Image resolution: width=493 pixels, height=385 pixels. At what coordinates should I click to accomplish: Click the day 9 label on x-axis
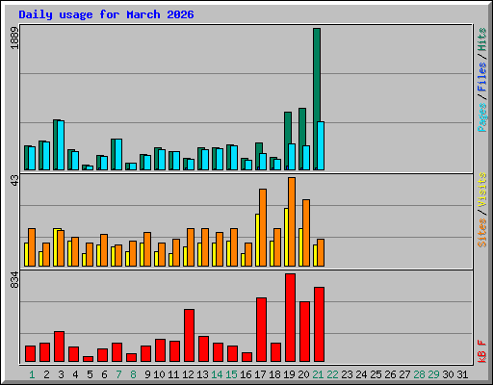(x=147, y=374)
